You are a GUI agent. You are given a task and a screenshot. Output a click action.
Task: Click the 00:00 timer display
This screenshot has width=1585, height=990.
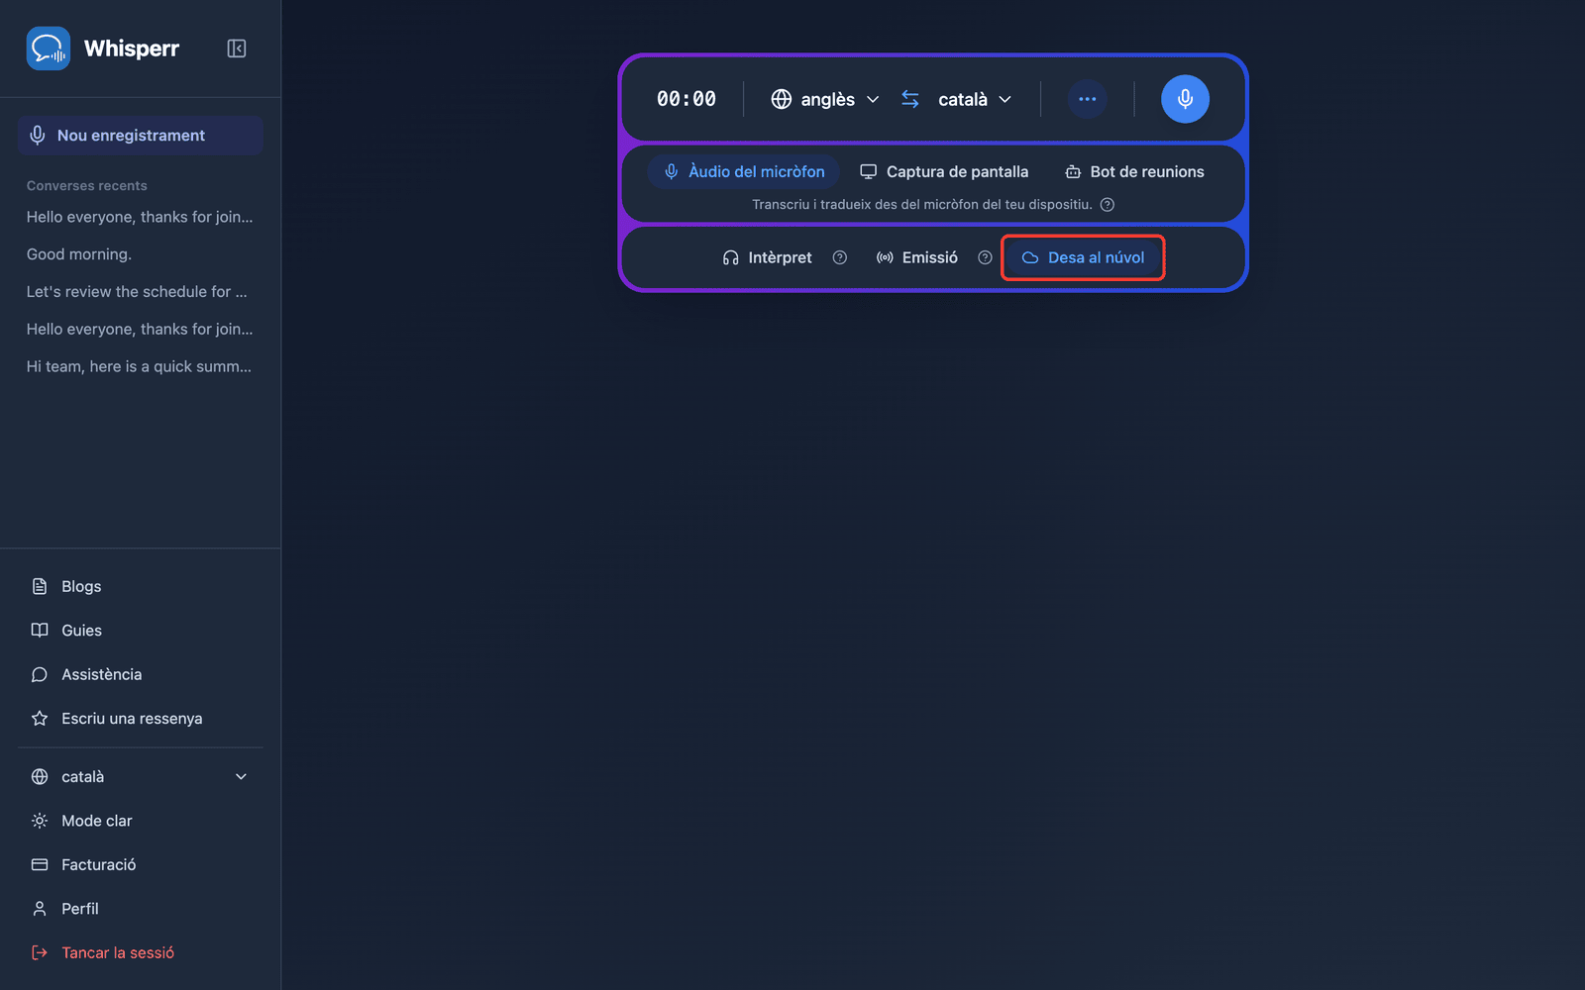pos(687,99)
